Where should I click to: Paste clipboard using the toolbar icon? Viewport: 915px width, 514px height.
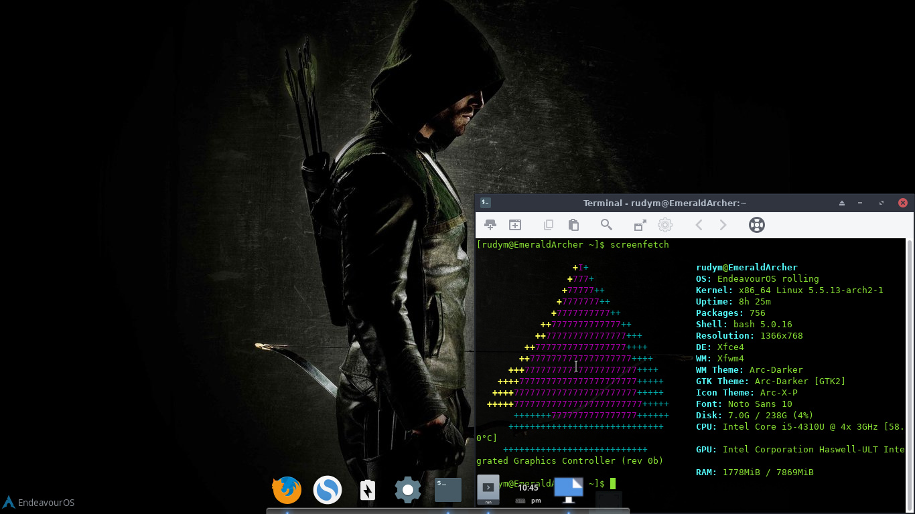click(573, 225)
